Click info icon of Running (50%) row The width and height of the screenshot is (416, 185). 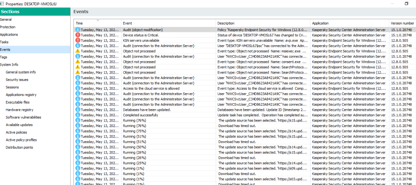[78, 147]
